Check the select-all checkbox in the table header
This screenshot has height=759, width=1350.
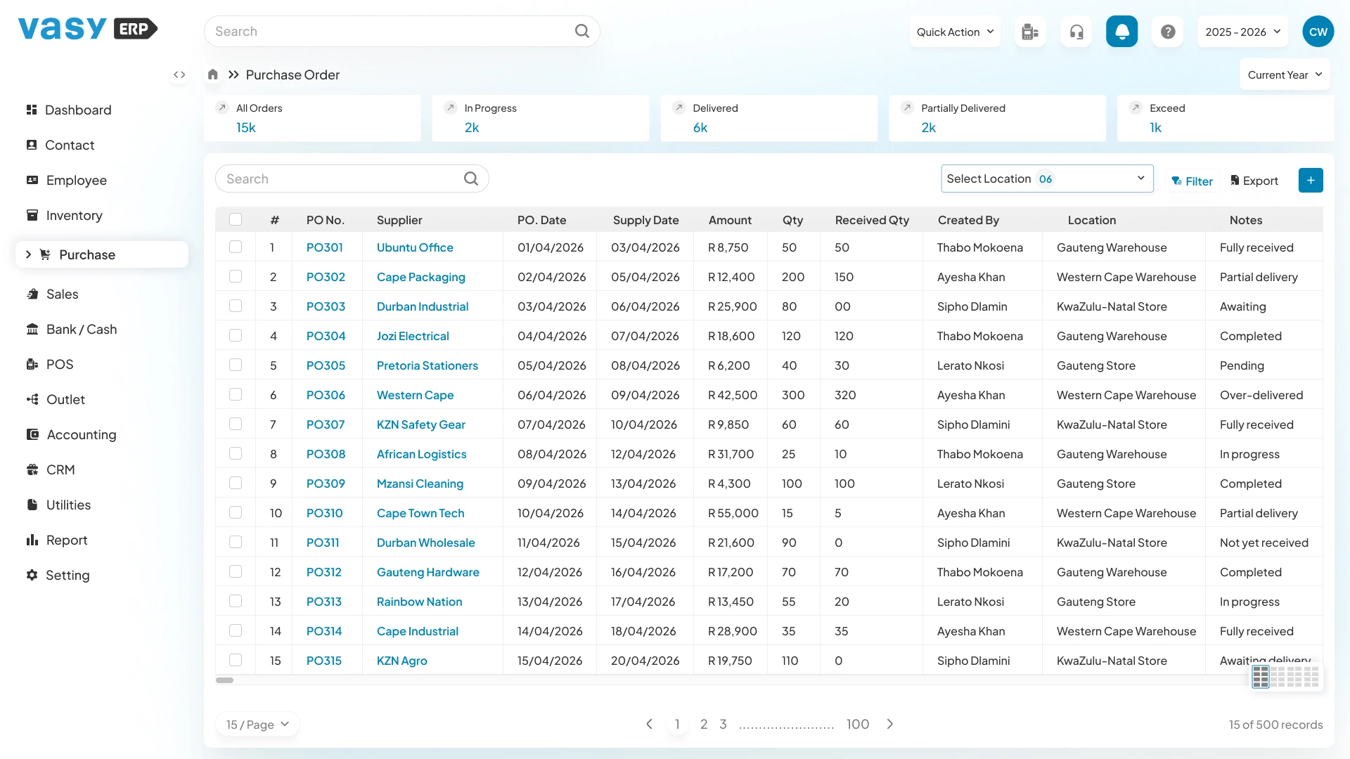[236, 219]
